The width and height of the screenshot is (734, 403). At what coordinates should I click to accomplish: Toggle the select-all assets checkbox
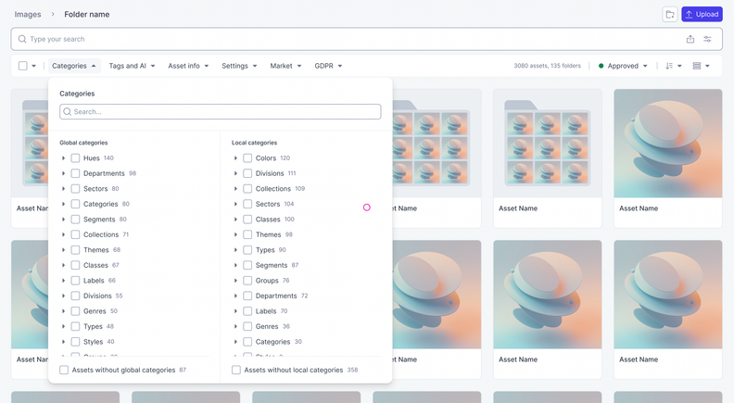[x=22, y=66]
